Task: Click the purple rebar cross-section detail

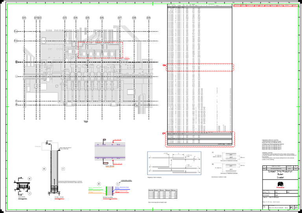Action: (x=110, y=152)
